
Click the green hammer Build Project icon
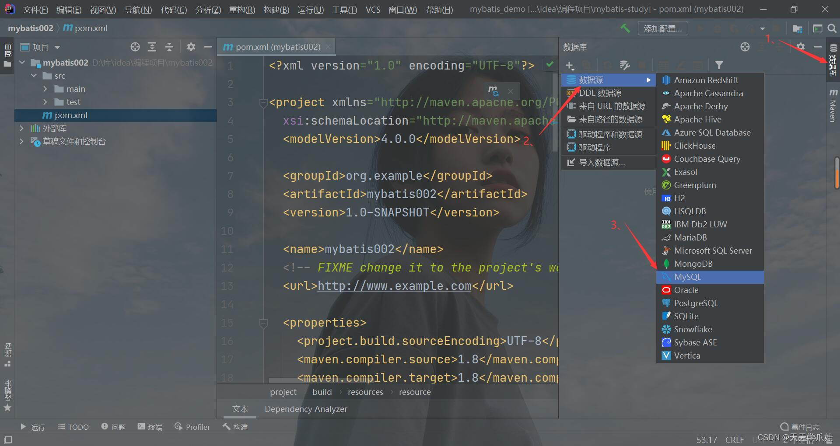point(625,28)
